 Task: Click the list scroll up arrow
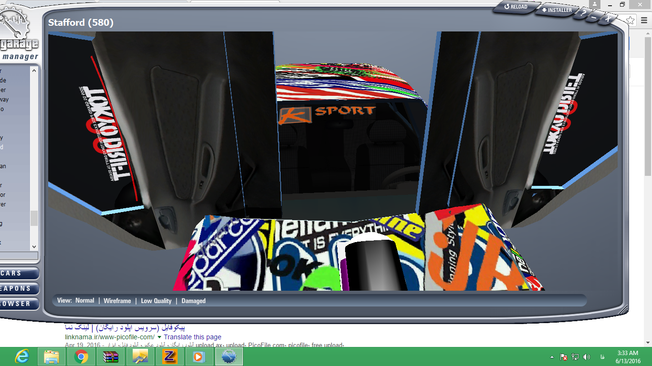tap(34, 71)
